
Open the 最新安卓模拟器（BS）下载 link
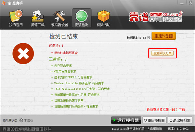[166, 109]
